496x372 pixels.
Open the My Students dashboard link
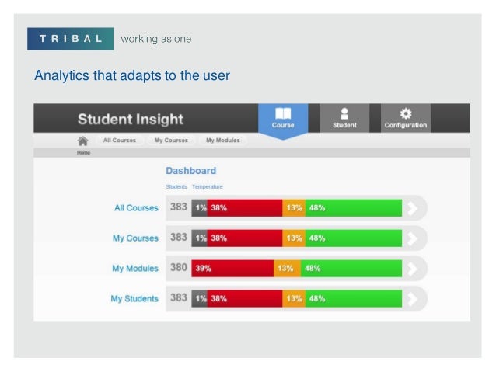click(134, 298)
